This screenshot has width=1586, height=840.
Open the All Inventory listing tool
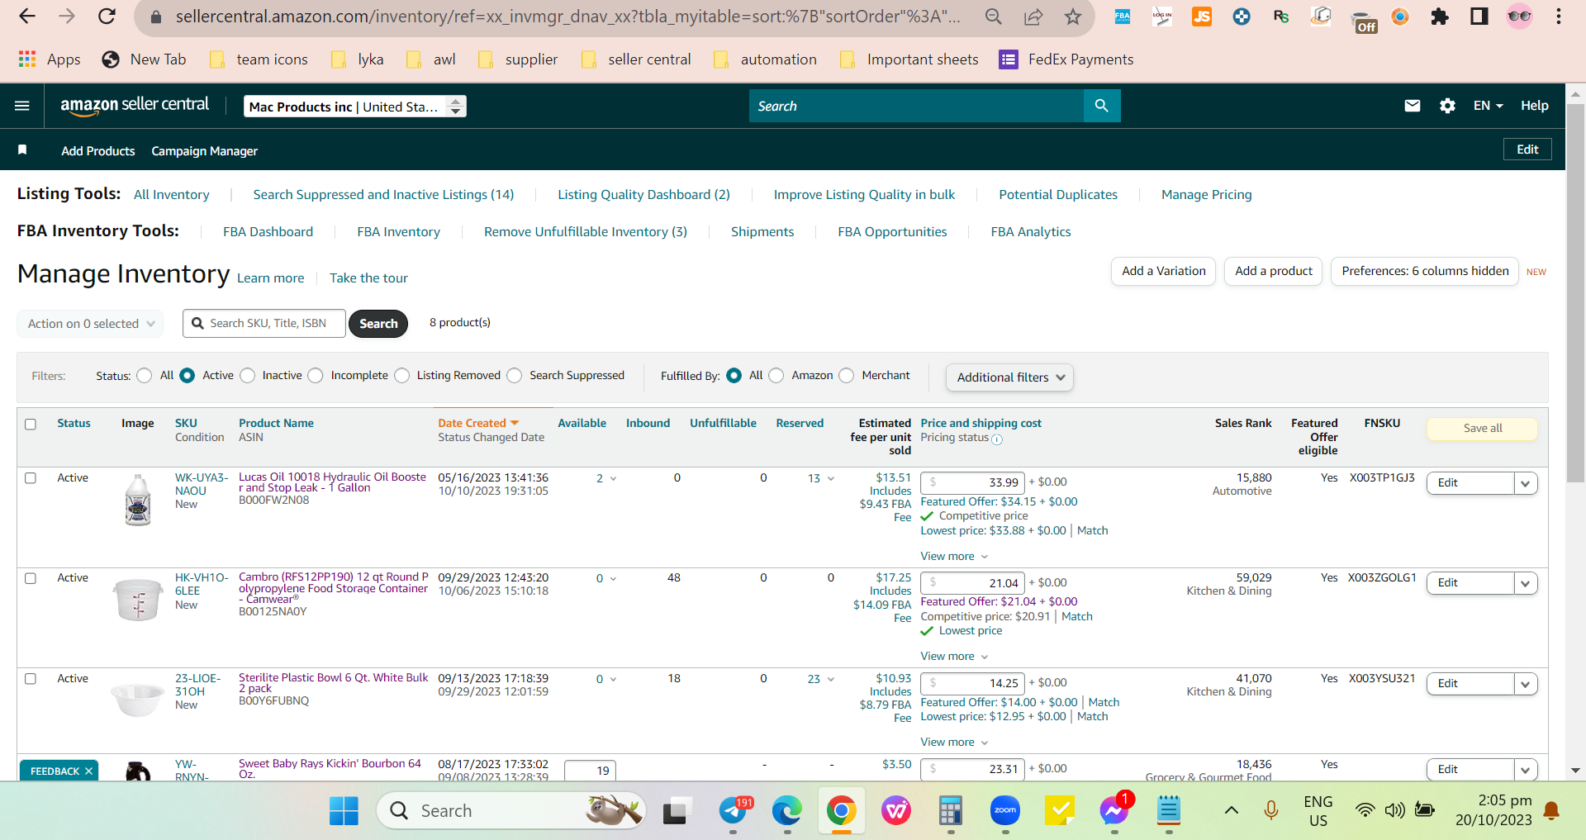[x=172, y=195]
